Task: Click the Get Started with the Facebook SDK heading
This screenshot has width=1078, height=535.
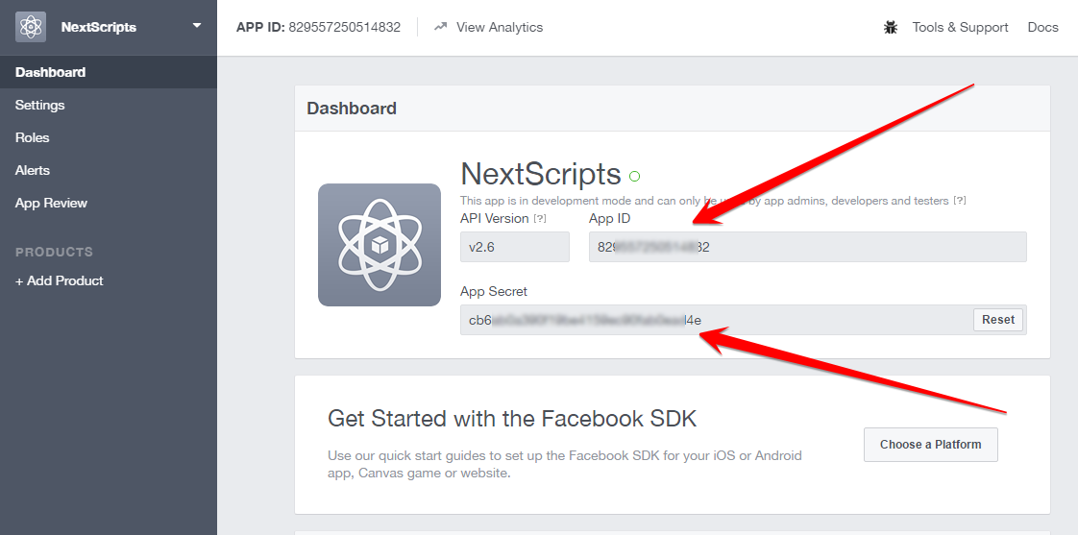Action: (x=512, y=418)
